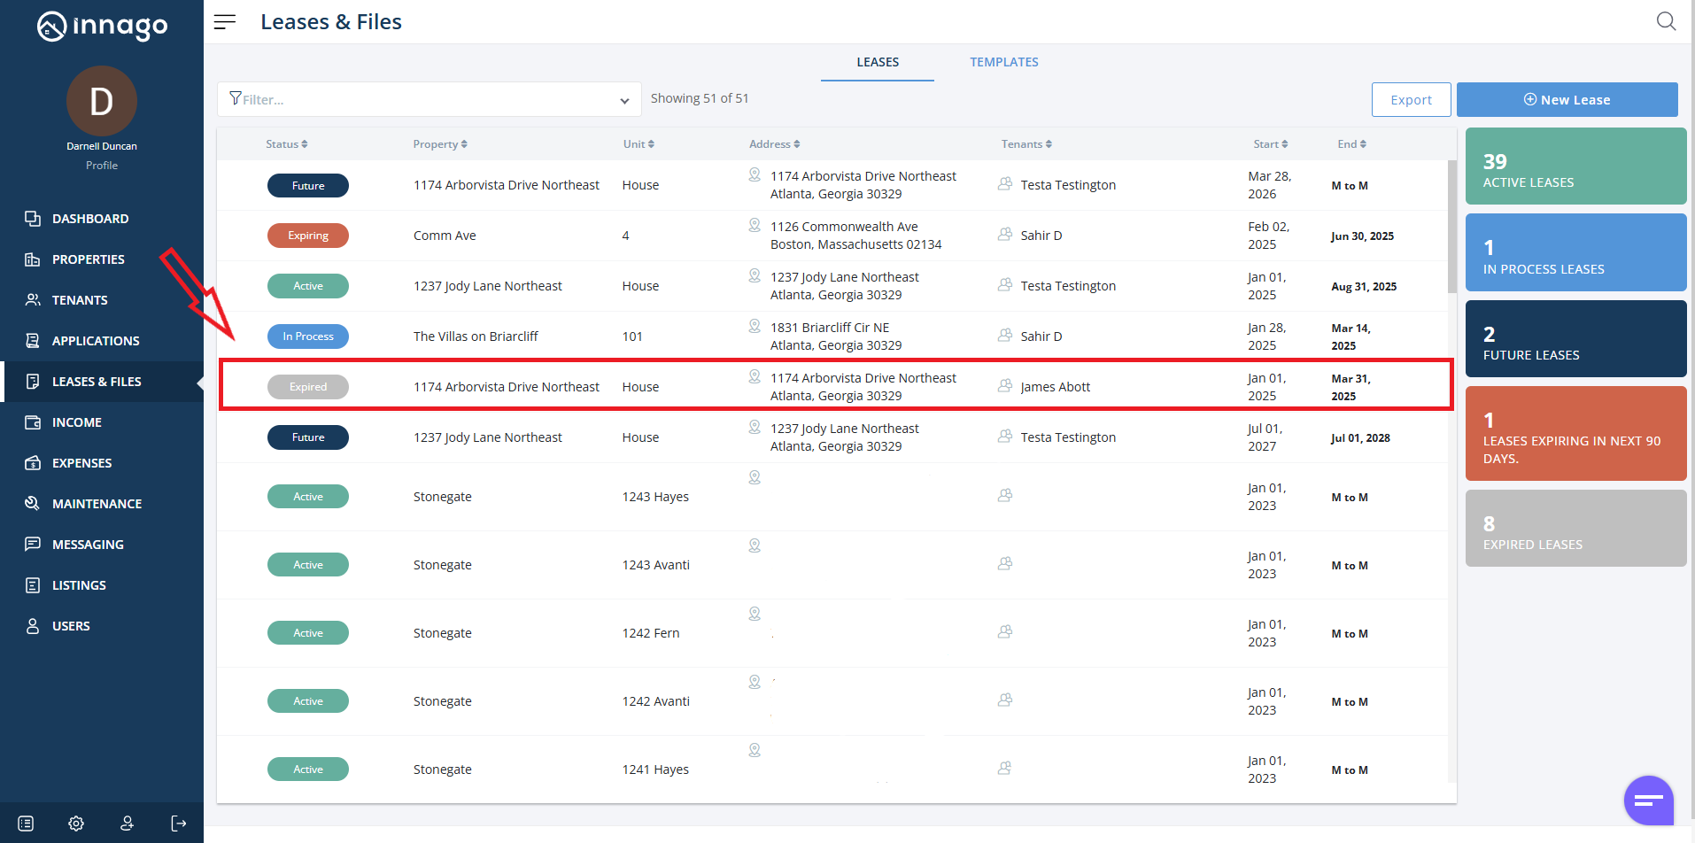1695x843 pixels.
Task: Open the chat support bubble
Action: point(1648,800)
